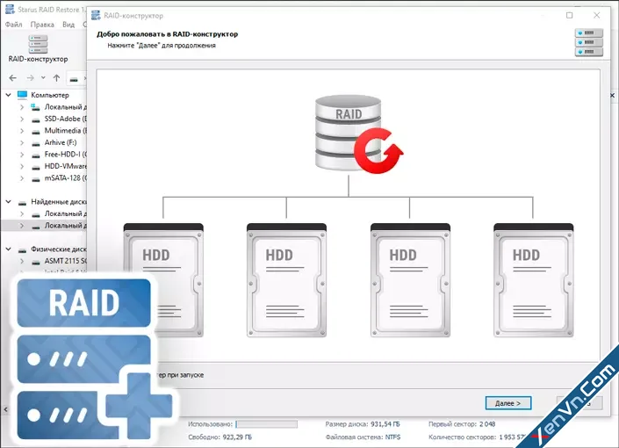The width and height of the screenshot is (619, 448).
Task: Click the NTFS file system value
Action: (392, 437)
